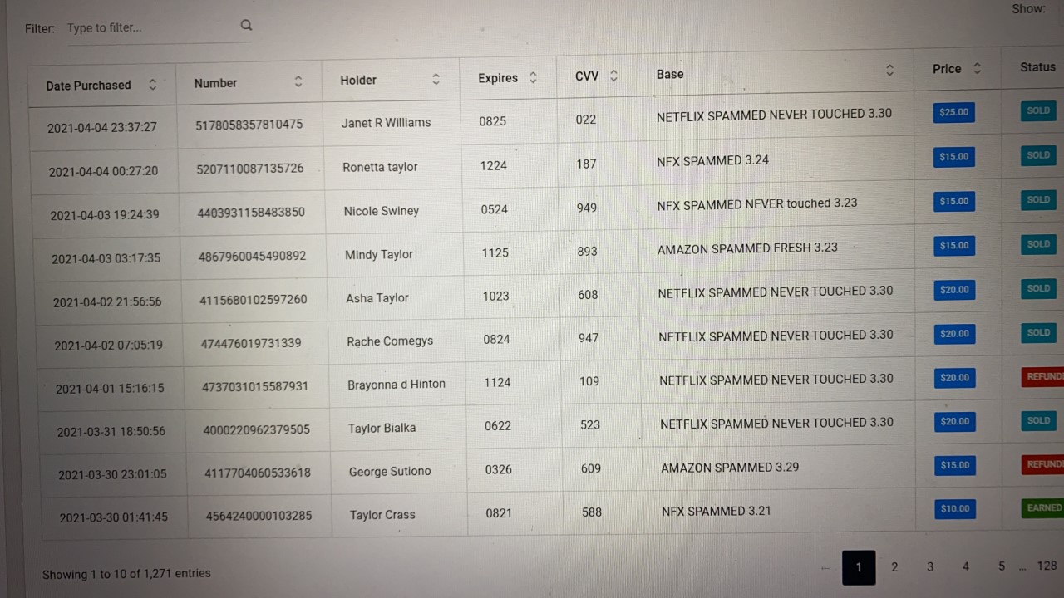Sort table by Date Purchased arrows
Screen dimensions: 1064x598
(152, 85)
